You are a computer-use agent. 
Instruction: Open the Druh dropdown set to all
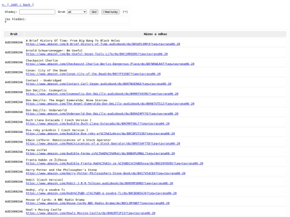77,12
